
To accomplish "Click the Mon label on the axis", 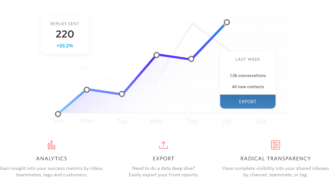I will pyautogui.click(x=87, y=121).
